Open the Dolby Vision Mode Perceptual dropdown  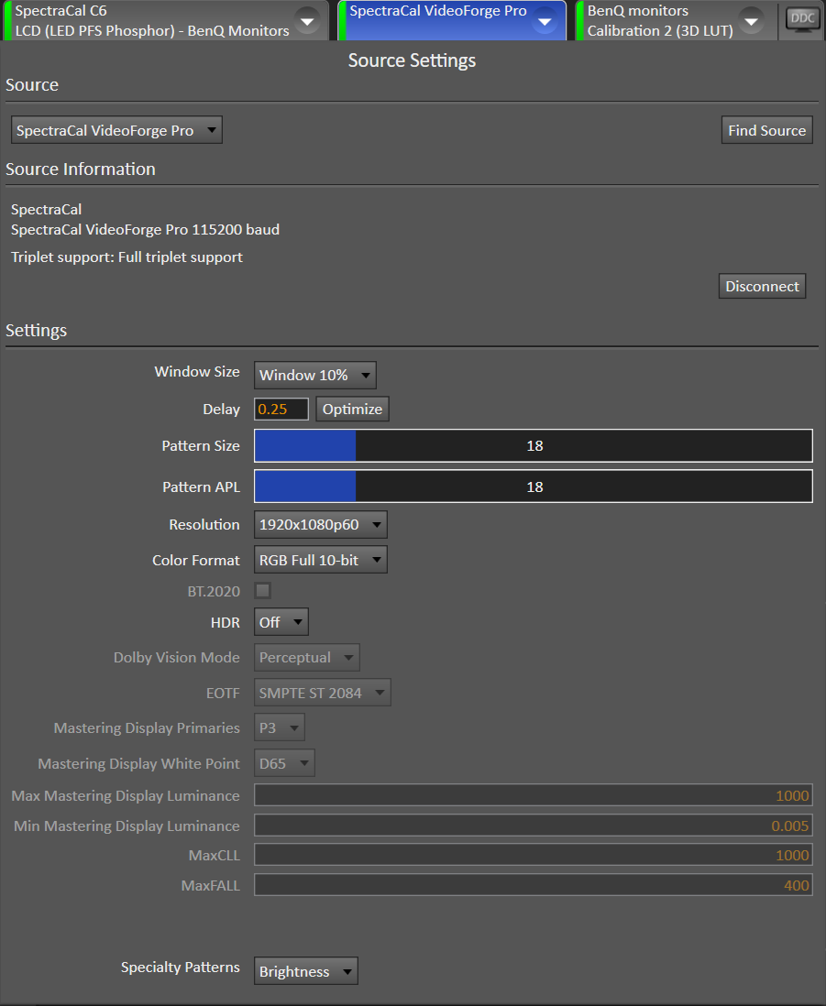click(x=307, y=658)
